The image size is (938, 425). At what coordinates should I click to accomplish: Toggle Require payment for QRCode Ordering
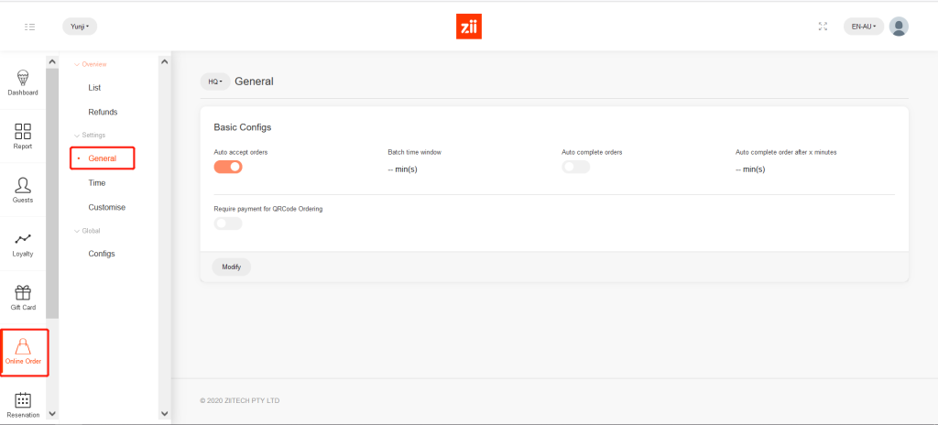pyautogui.click(x=228, y=223)
